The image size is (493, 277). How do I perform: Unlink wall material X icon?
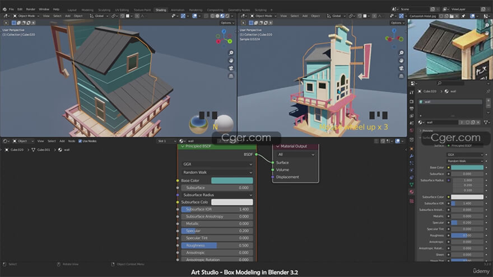pyautogui.click(x=478, y=122)
